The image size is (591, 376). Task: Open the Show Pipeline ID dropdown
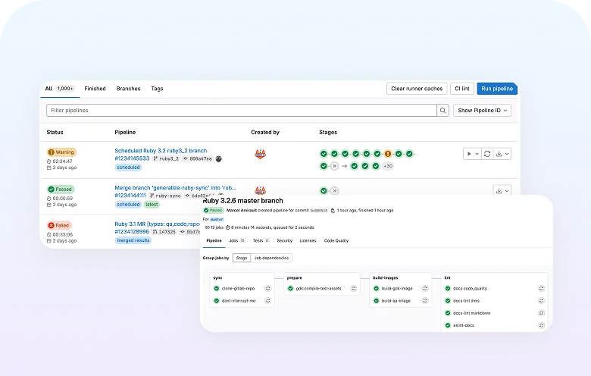coord(483,111)
